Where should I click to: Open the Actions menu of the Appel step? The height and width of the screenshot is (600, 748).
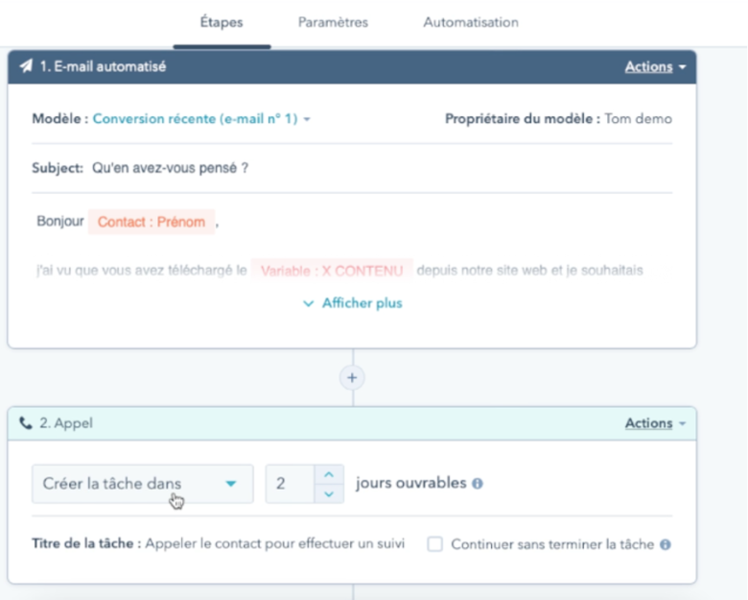tap(655, 423)
